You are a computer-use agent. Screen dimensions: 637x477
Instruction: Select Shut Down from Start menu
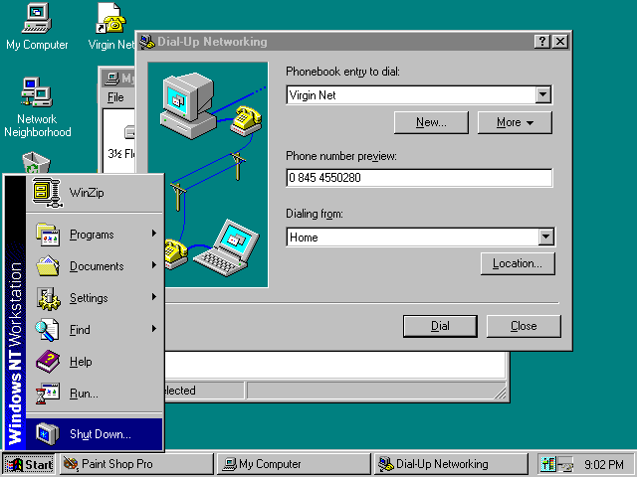(98, 434)
